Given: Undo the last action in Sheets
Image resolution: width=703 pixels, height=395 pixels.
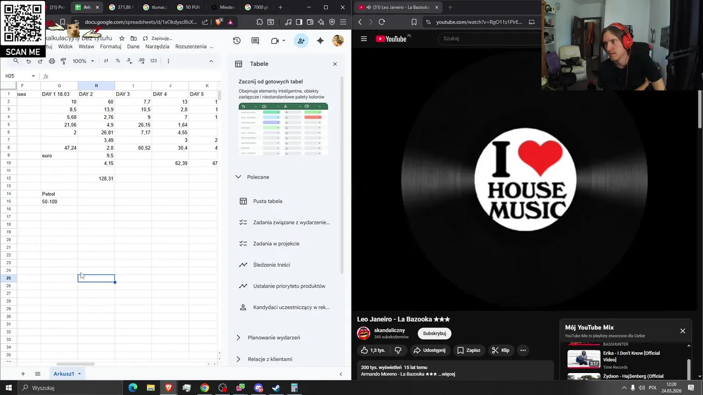Looking at the screenshot, I should [x=29, y=61].
